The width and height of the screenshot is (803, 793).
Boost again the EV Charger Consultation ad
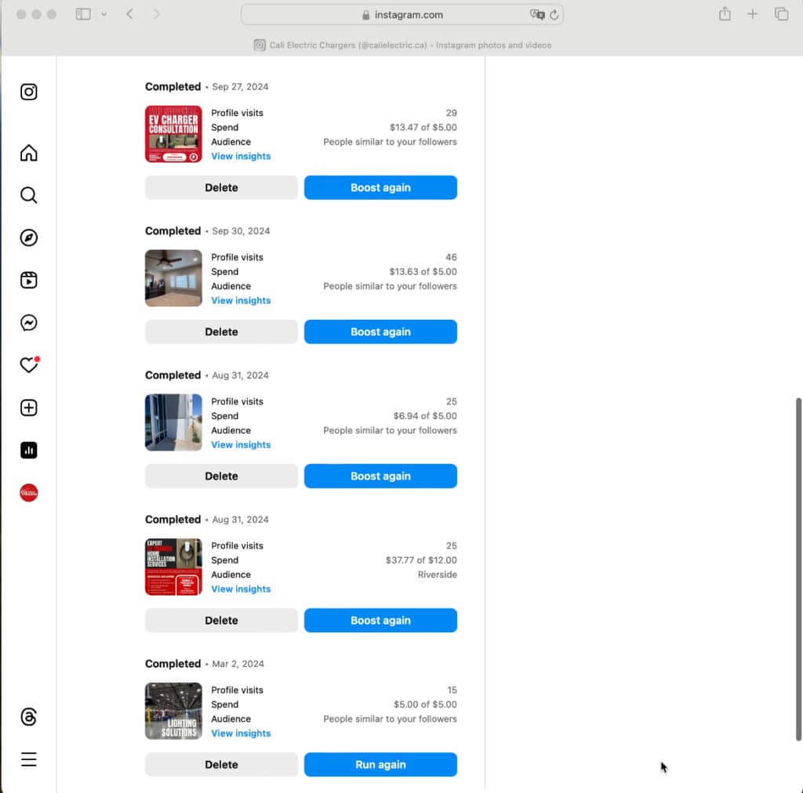pos(380,188)
